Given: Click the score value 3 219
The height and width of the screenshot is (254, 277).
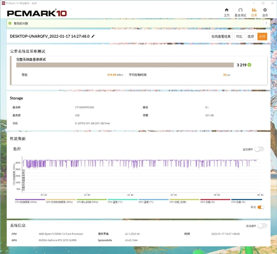Looking at the screenshot, I should (x=241, y=65).
